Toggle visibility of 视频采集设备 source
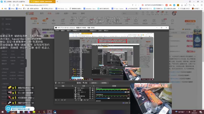Screen dimensions: 204x114 (90, 96)
